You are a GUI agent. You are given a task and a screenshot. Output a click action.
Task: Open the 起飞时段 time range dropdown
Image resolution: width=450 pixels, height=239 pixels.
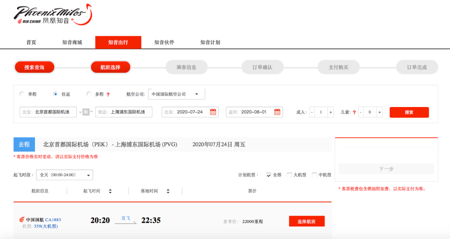(65, 175)
